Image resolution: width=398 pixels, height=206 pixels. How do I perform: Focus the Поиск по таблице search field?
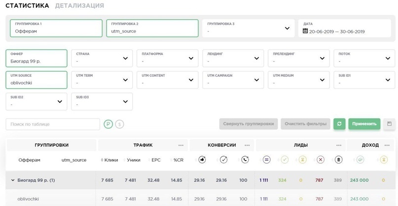pos(53,124)
